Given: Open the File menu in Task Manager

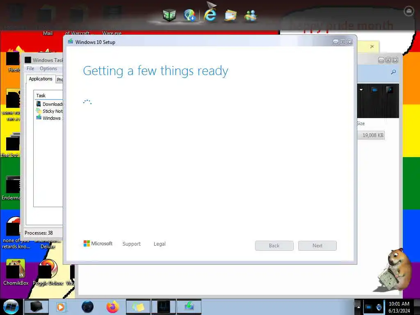Looking at the screenshot, I should pyautogui.click(x=30, y=68).
